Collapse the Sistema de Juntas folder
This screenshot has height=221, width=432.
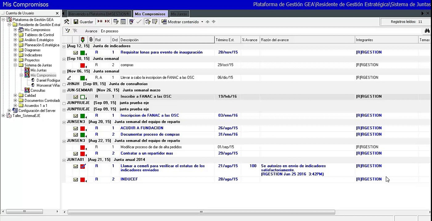click(x=15, y=65)
